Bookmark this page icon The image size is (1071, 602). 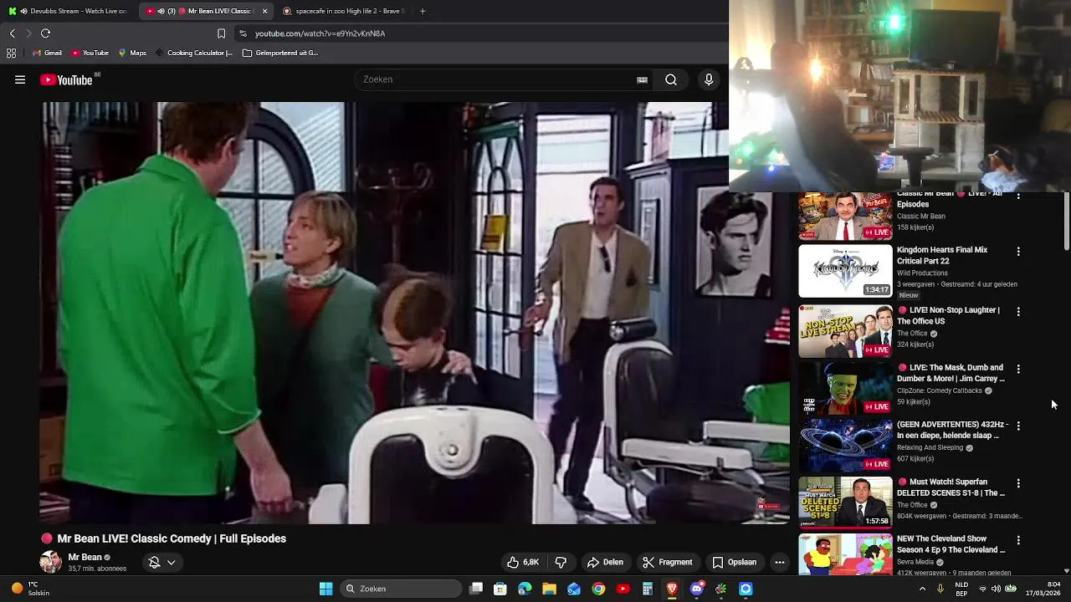pos(221,33)
